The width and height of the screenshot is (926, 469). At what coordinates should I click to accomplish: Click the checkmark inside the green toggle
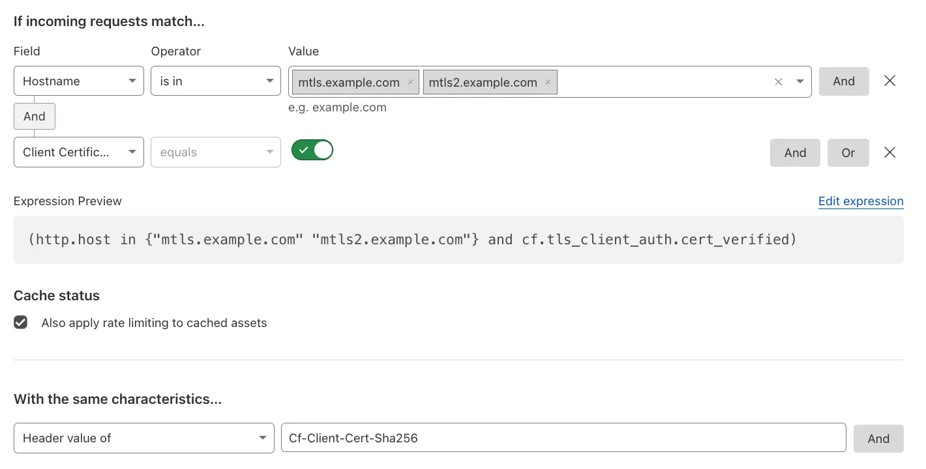(x=304, y=150)
